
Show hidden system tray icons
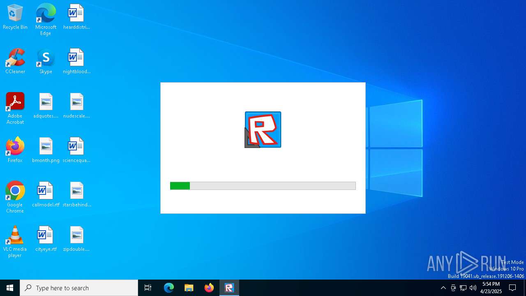[443, 288]
